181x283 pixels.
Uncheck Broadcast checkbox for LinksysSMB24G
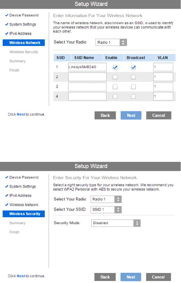tap(133, 67)
